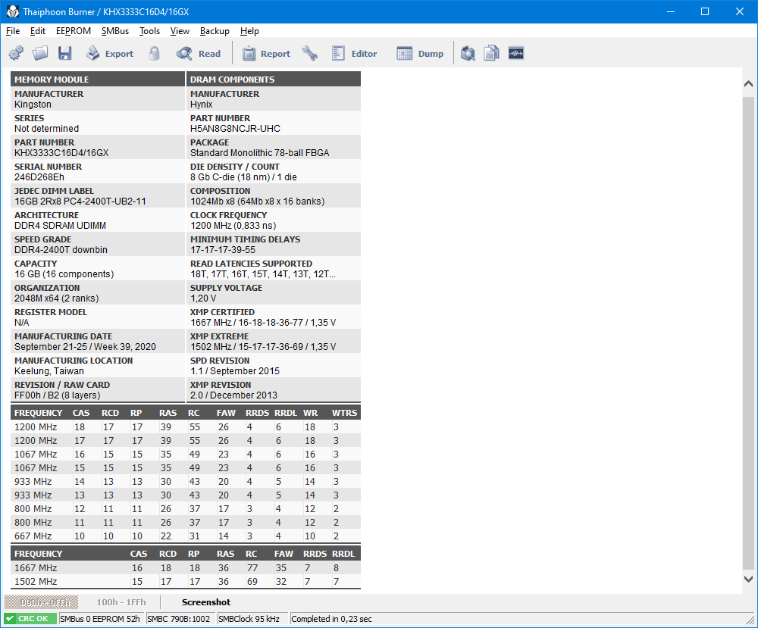Click the 1502 MHz XMP frequency row
The image size is (758, 628).
tap(186, 581)
